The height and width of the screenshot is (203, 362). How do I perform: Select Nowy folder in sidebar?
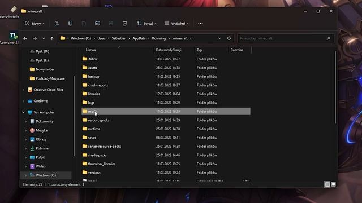(45, 69)
